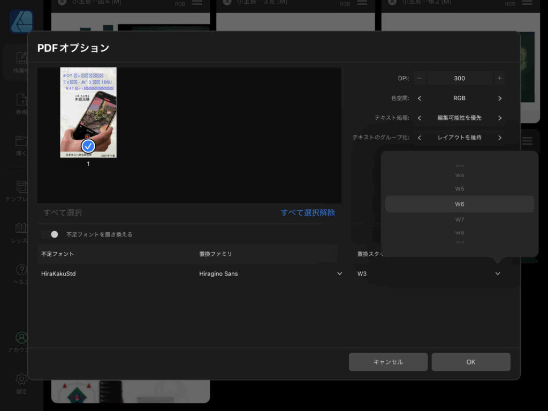Select next テキスト処理 option arrow
Screen dimensions: 548x411
coord(499,118)
